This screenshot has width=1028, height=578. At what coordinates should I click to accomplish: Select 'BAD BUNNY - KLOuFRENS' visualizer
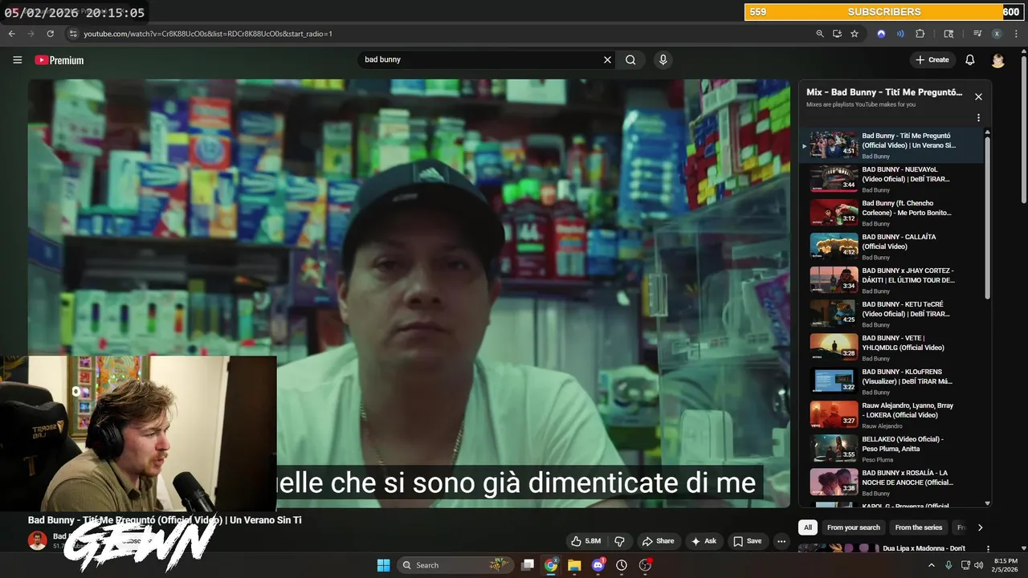(x=891, y=381)
